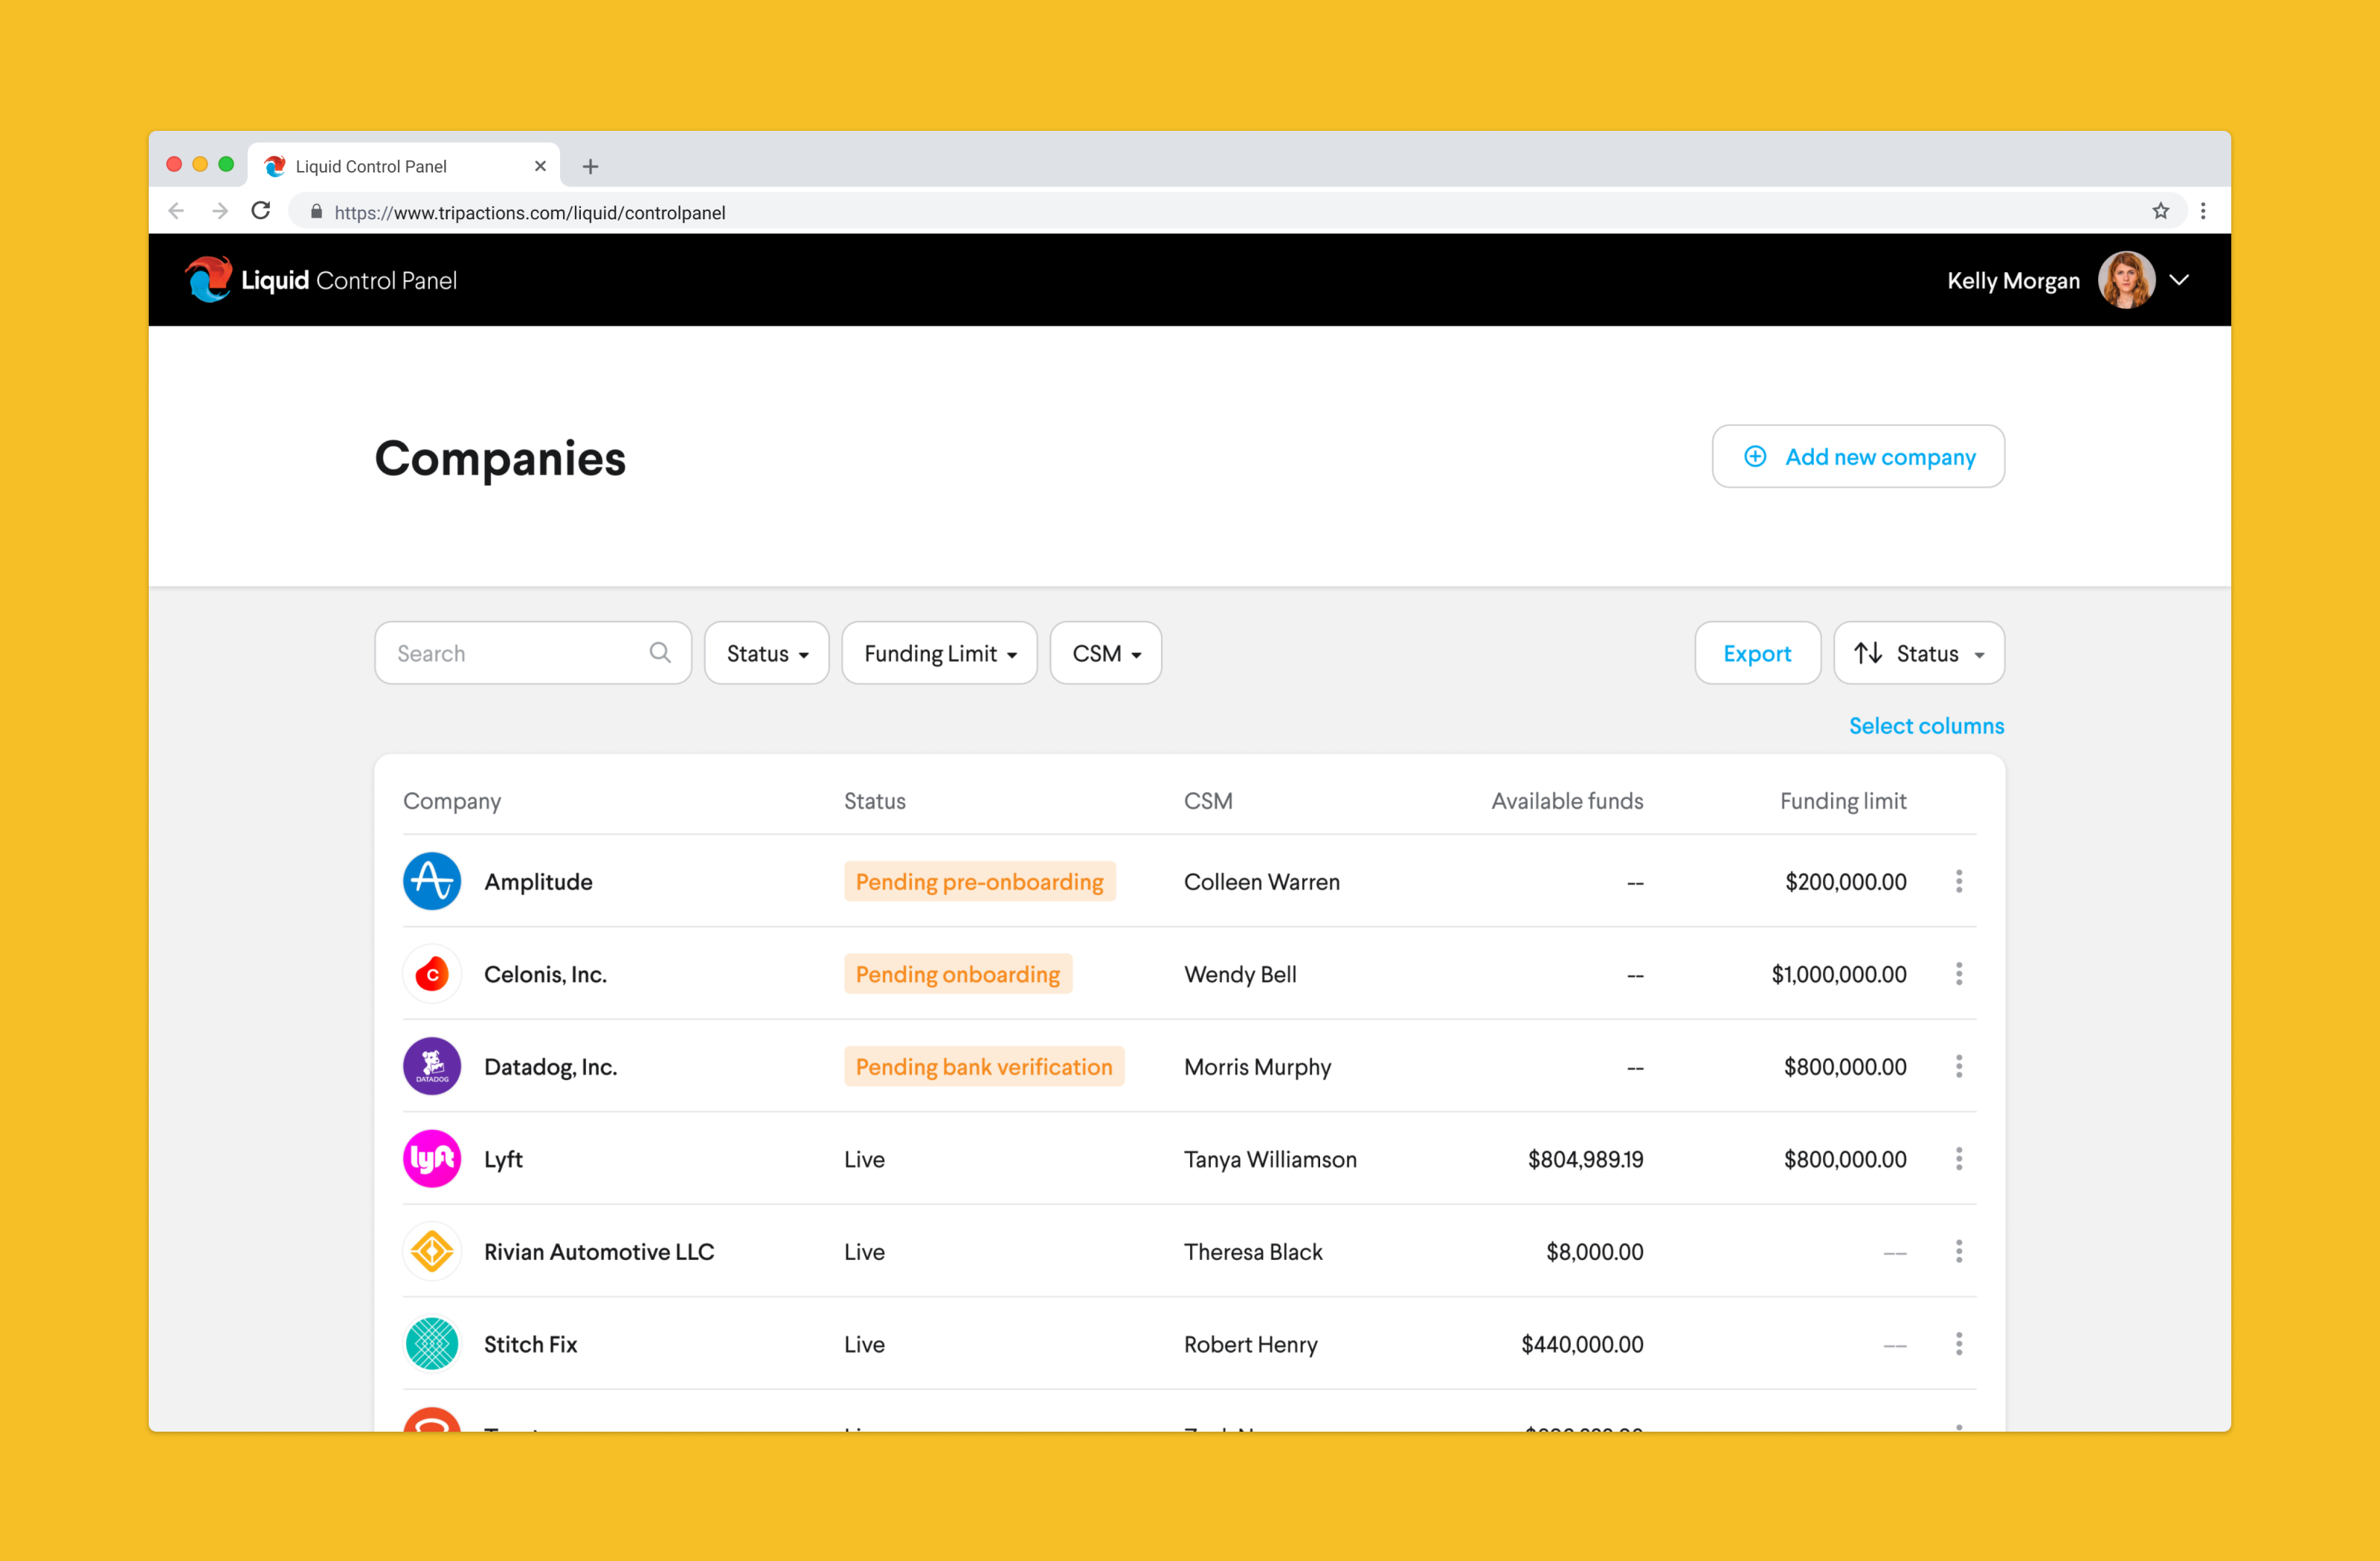The height and width of the screenshot is (1561, 2380).
Task: Expand the Funding Limit filter dropdown
Action: click(x=939, y=653)
